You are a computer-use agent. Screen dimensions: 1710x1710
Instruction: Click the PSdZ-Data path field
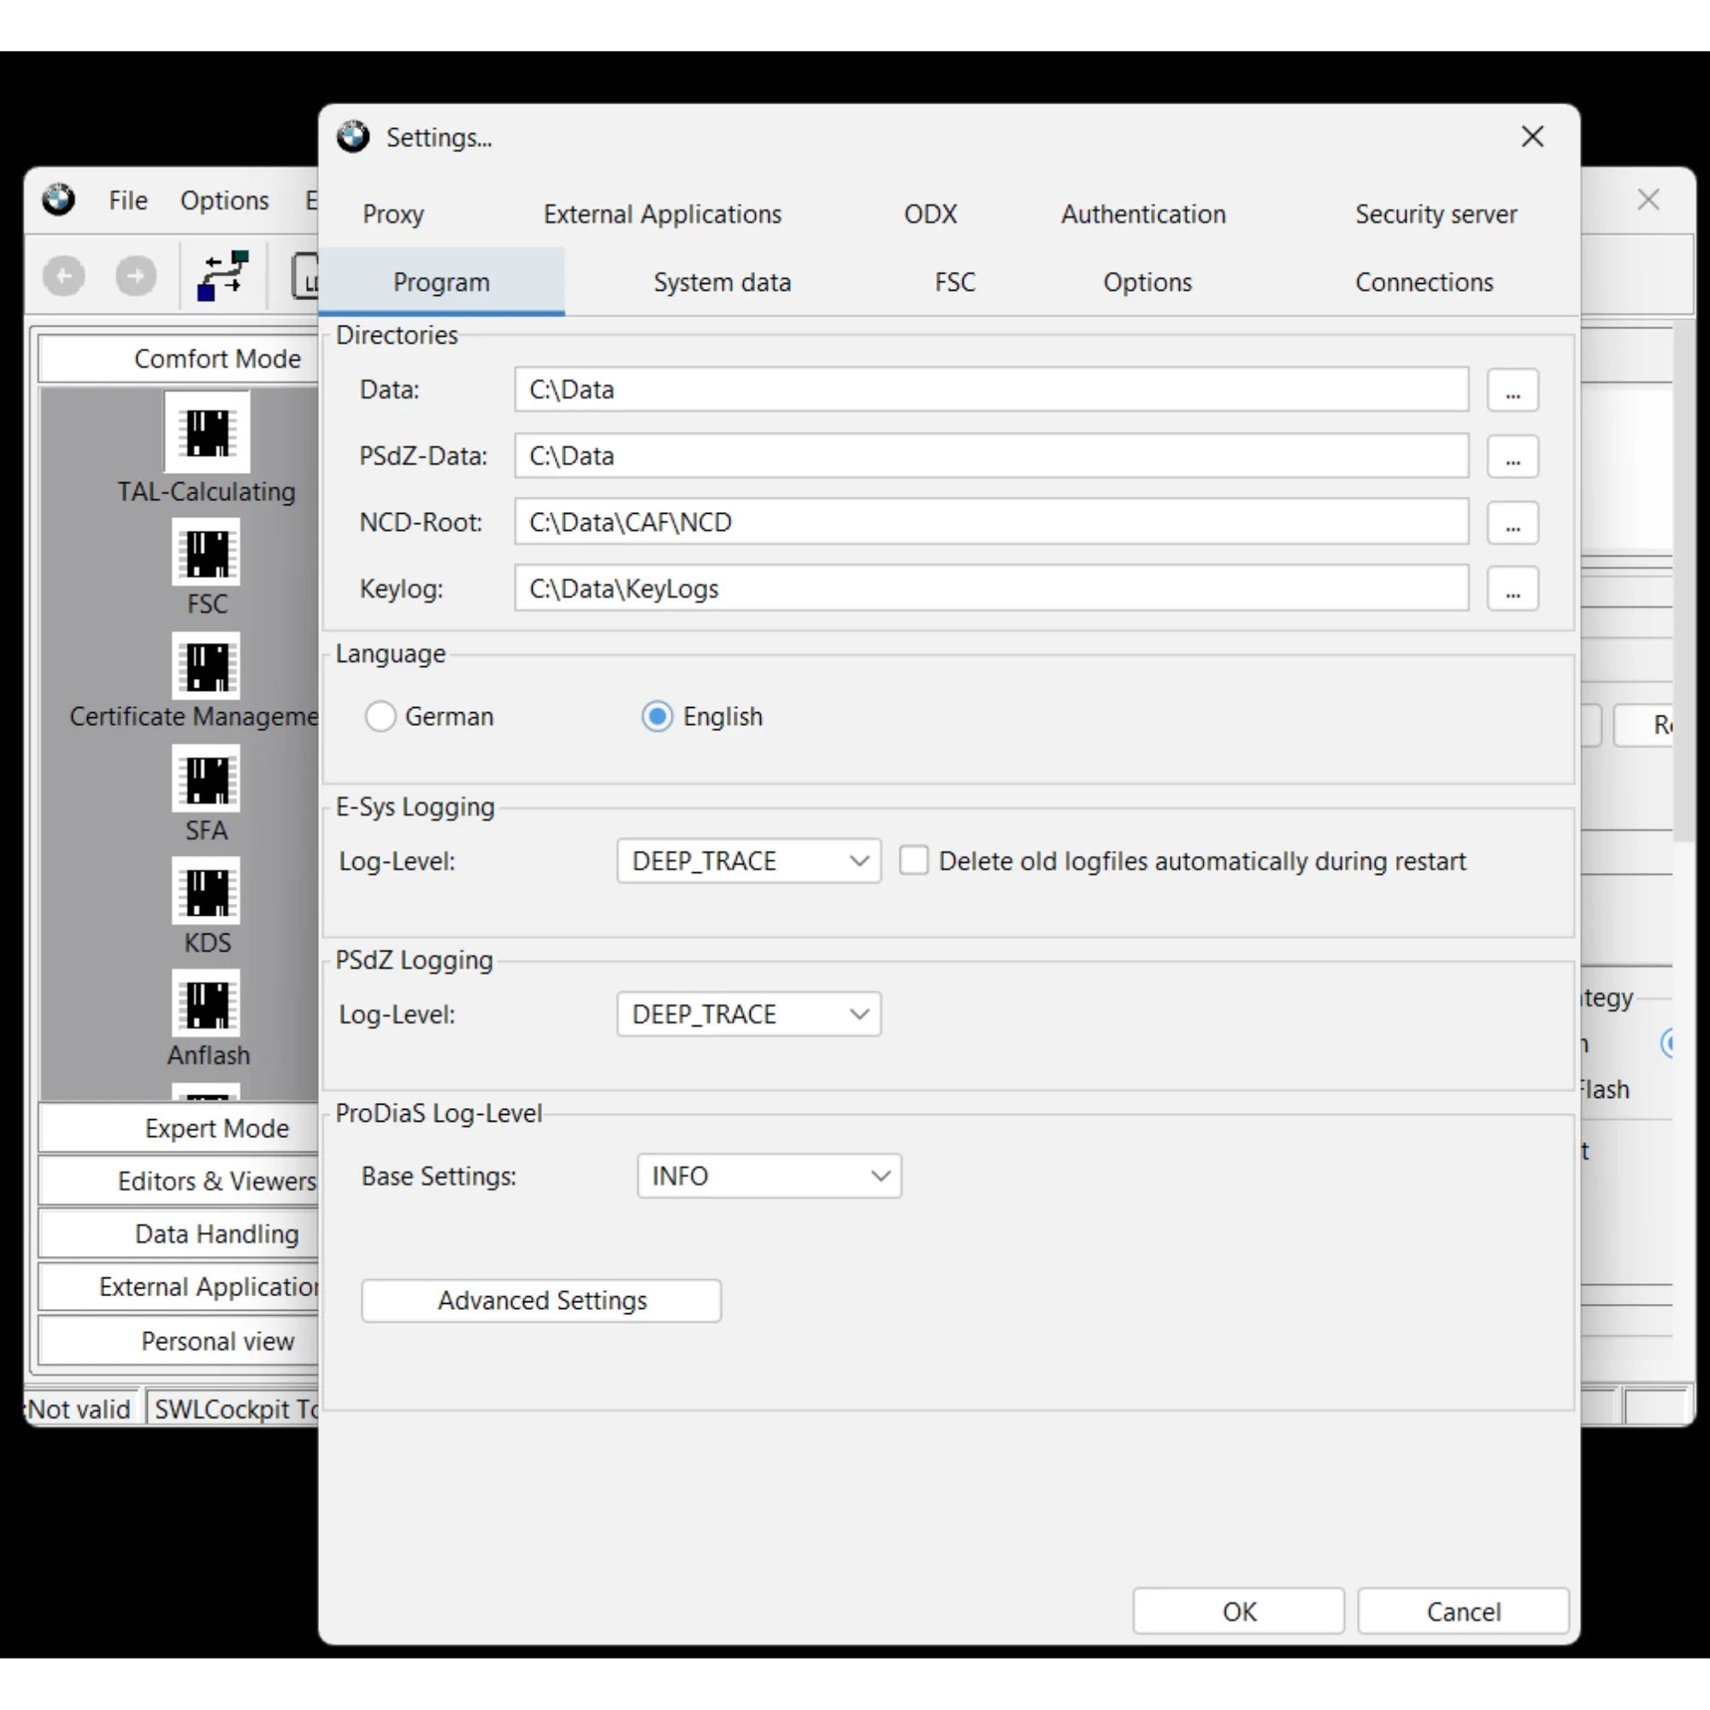coord(991,456)
